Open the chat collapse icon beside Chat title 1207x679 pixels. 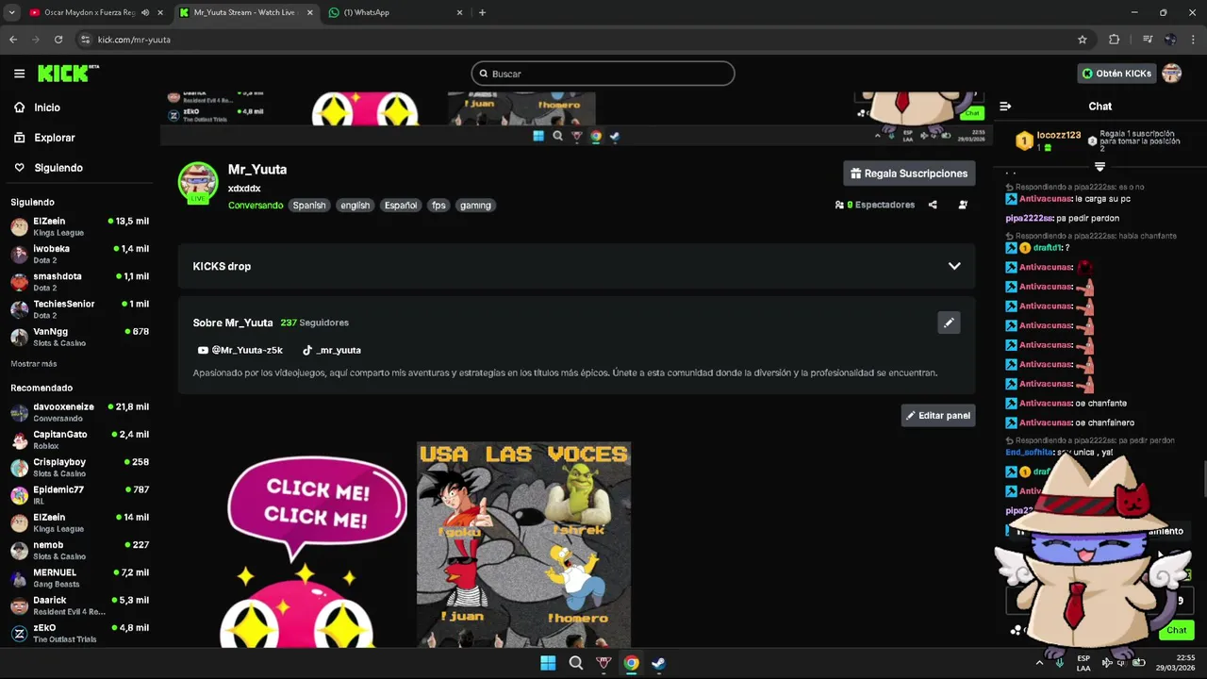[1005, 107]
